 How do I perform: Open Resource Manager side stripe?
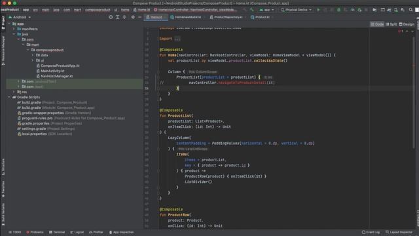3,51
